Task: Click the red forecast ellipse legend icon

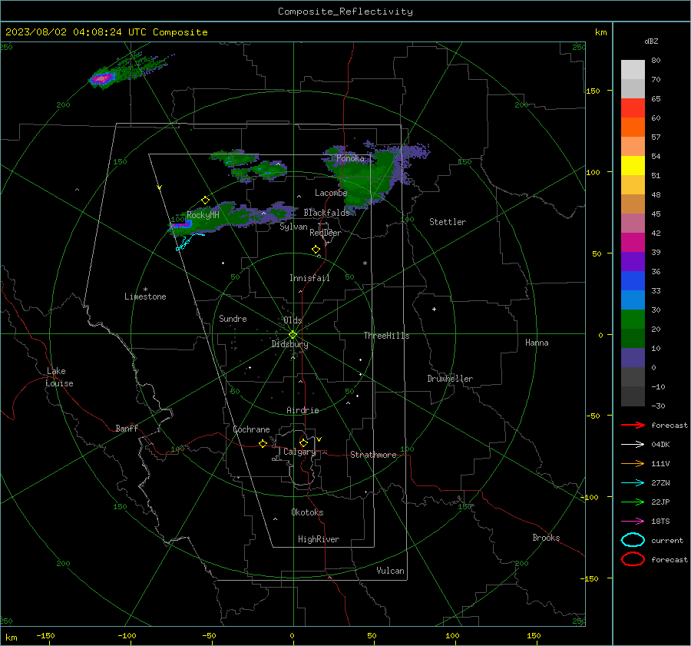Action: (x=633, y=559)
